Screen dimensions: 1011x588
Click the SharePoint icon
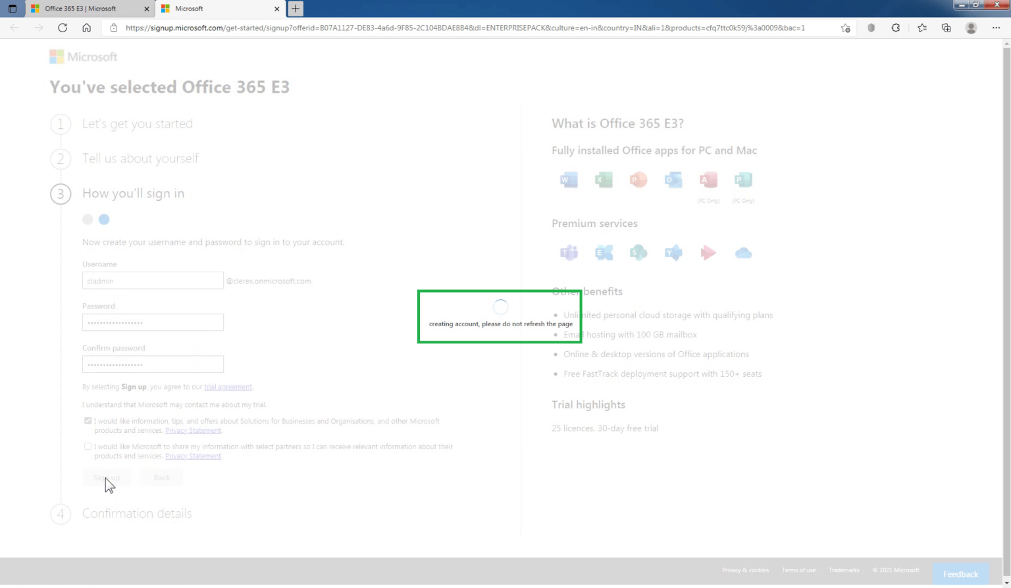[x=638, y=252]
